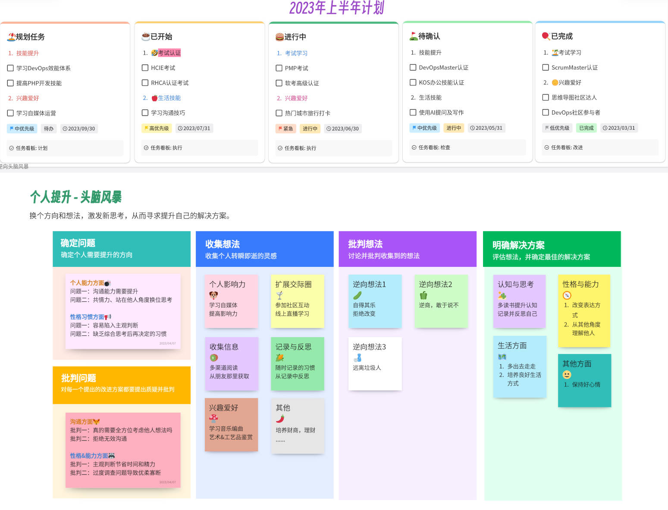The width and height of the screenshot is (668, 510).
Task: Select the 低优先级 tag
Action: click(x=557, y=128)
